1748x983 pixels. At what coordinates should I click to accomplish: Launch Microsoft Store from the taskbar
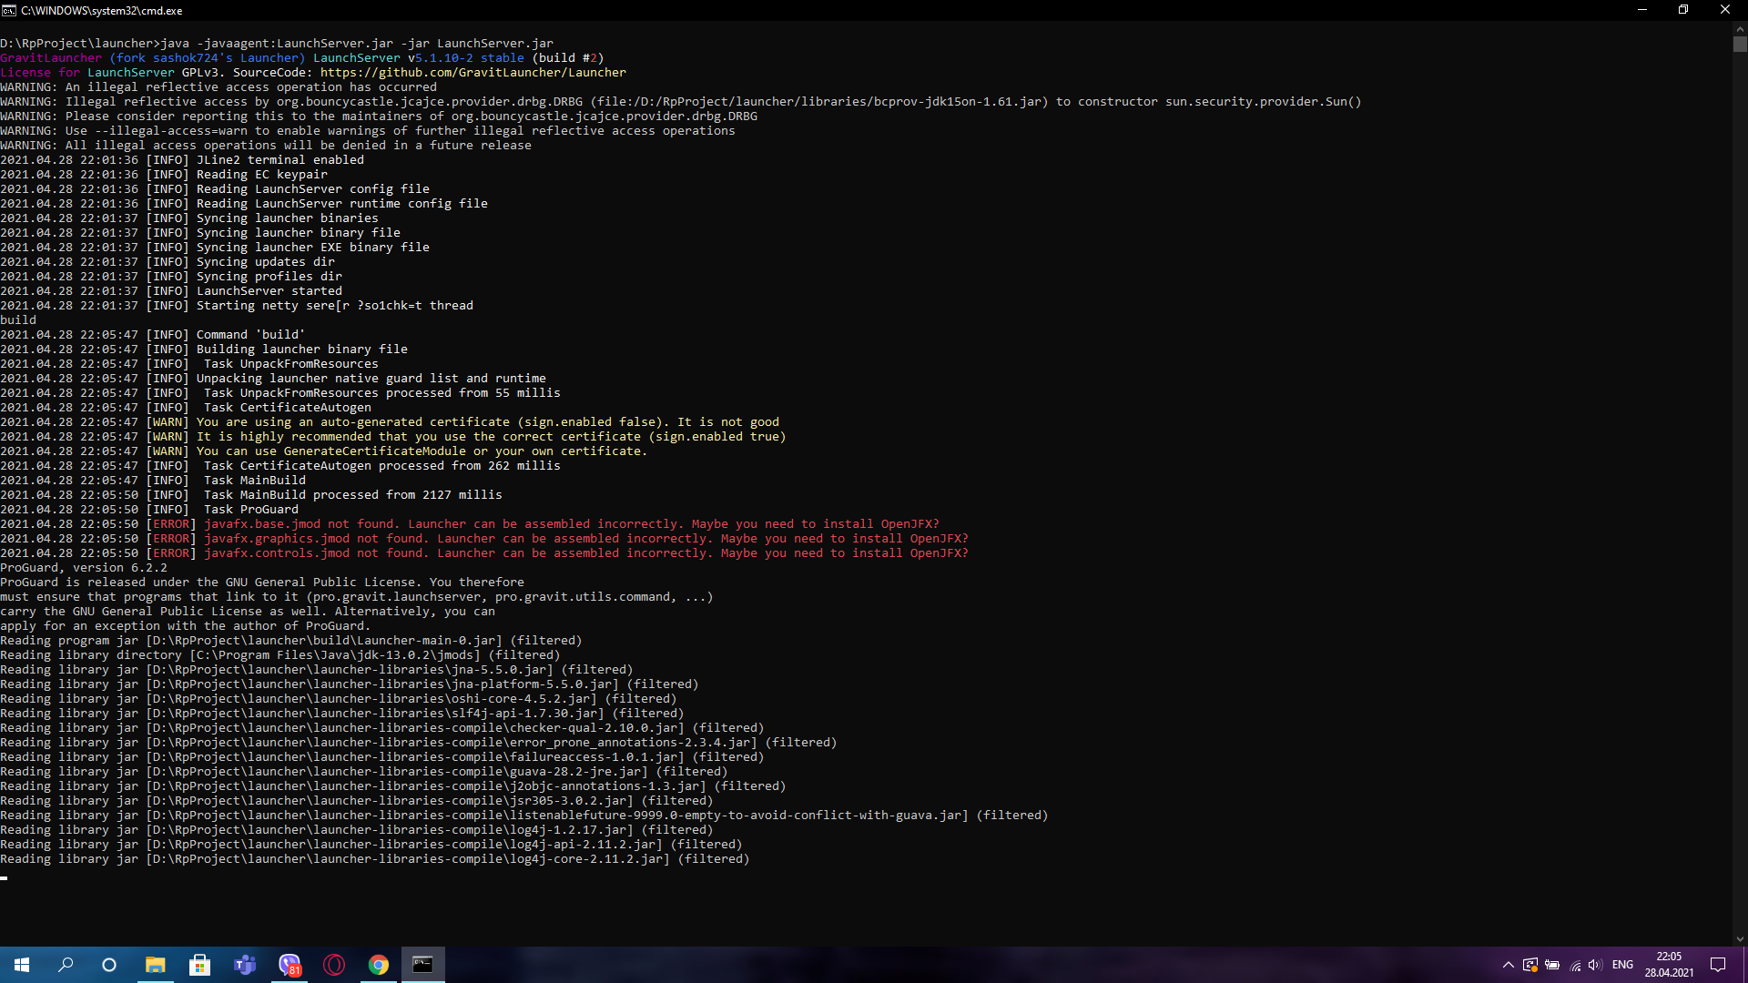[199, 964]
